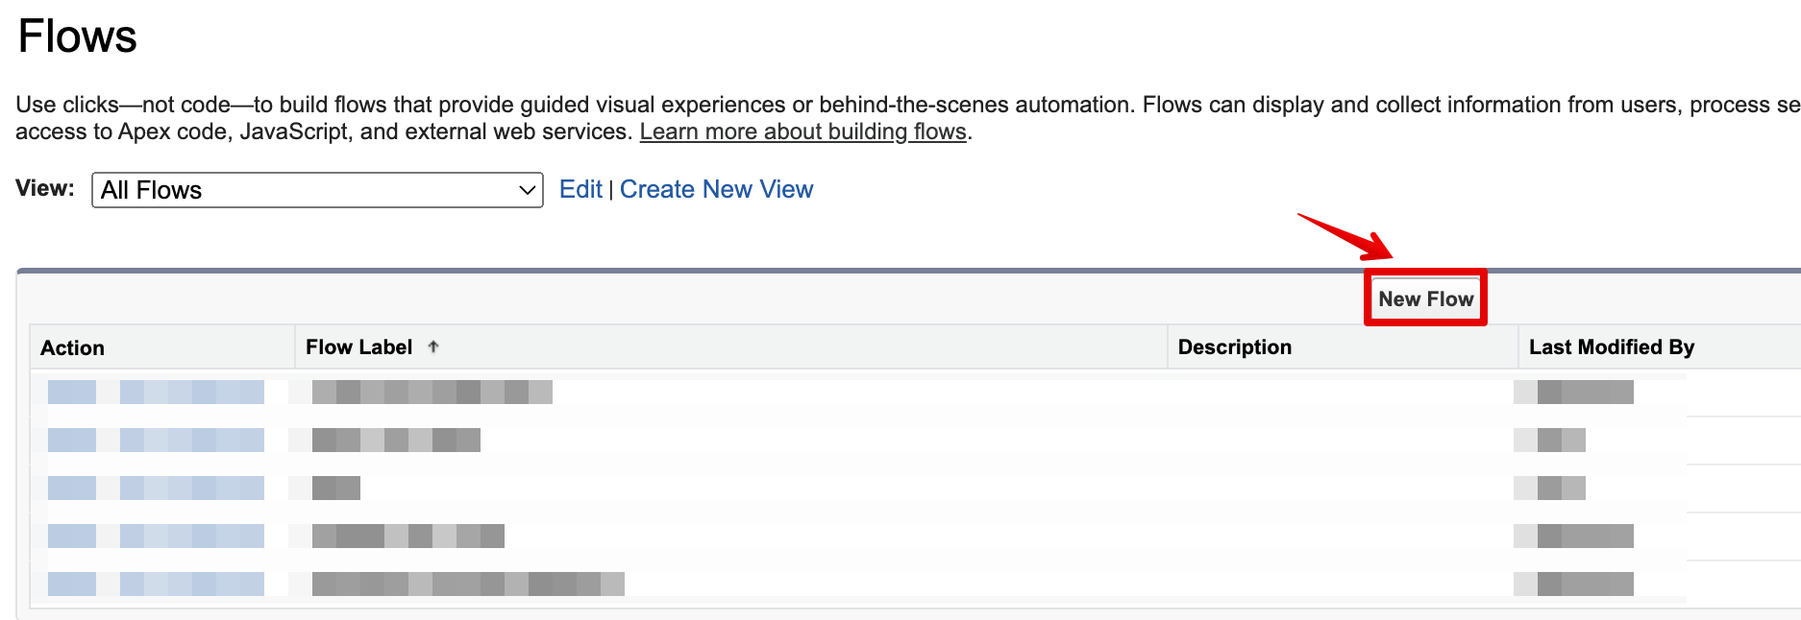Click the New Flow button
This screenshot has height=620, width=1801.
coord(1425,299)
